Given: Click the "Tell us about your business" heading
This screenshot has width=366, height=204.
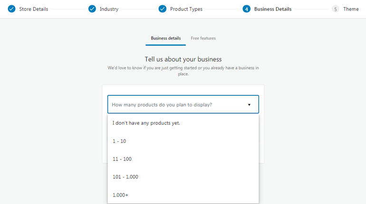Looking at the screenshot, I should [x=183, y=59].
